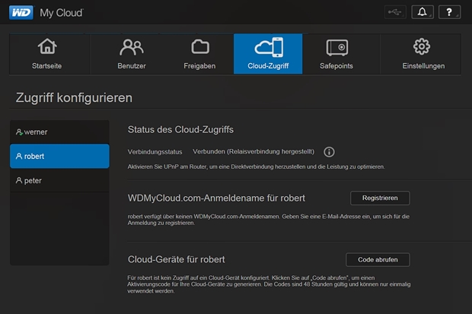This screenshot has height=314, width=472.
Task: Go to the Startseite tab
Action: 49,54
